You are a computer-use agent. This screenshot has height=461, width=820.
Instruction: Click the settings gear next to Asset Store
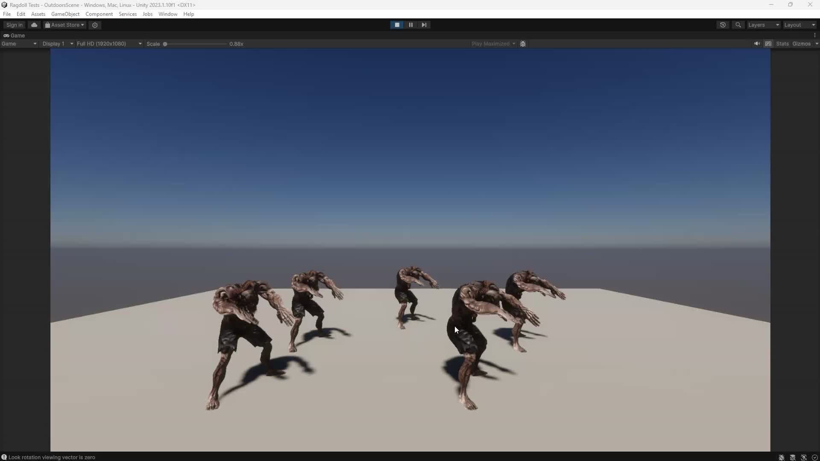[x=95, y=25]
